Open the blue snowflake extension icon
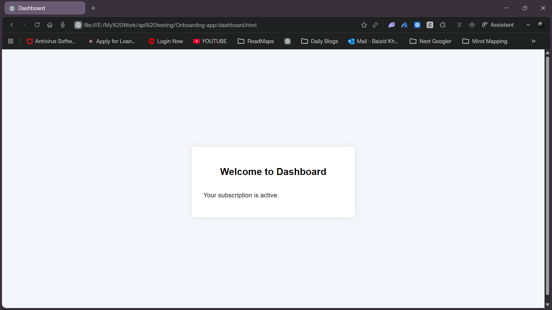 (417, 25)
